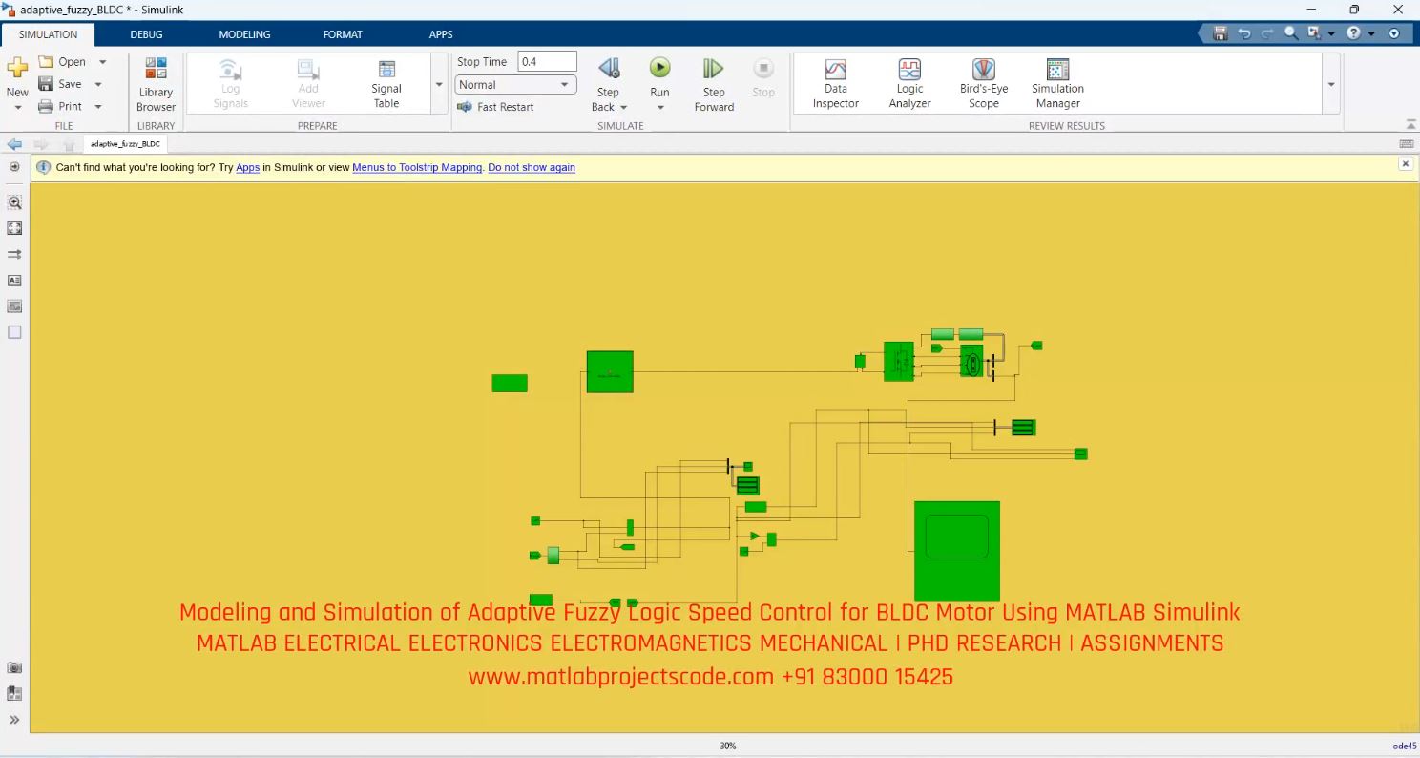Screen dimensions: 1420x758
Task: Click inside the Stop Time field
Action: pyautogui.click(x=546, y=60)
